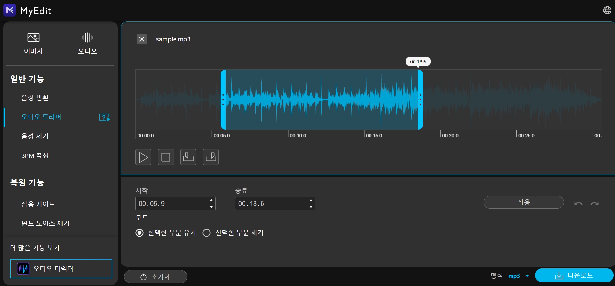This screenshot has width=615, height=286.
Task: Remove the sample.mp3 file with X
Action: tap(142, 39)
